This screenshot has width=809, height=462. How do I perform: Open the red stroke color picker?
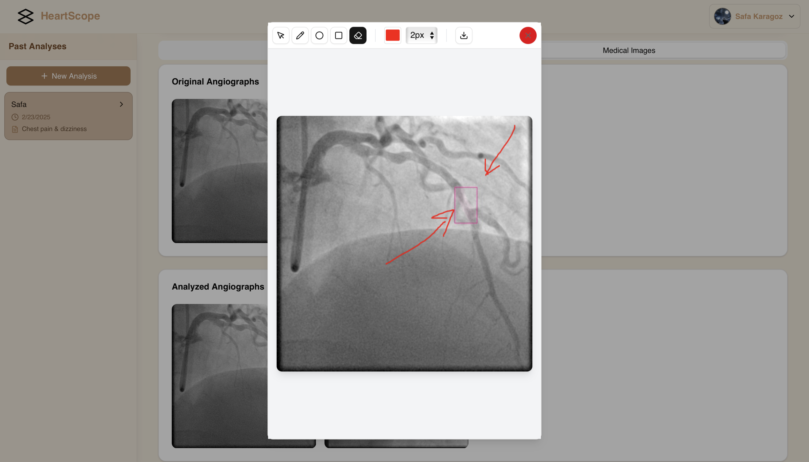pyautogui.click(x=392, y=35)
